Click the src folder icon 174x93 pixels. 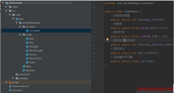pyautogui.click(x=10, y=11)
